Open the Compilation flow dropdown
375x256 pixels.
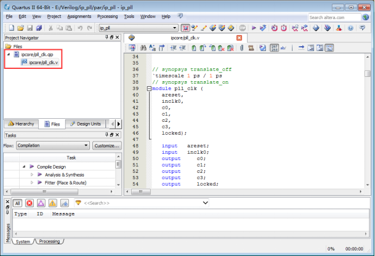[x=86, y=145]
